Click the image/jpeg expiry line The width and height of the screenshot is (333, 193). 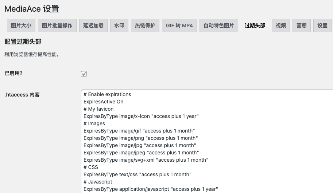(x=141, y=153)
